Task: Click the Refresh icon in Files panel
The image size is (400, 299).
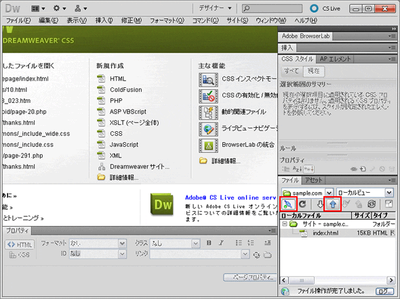Action: 302,204
